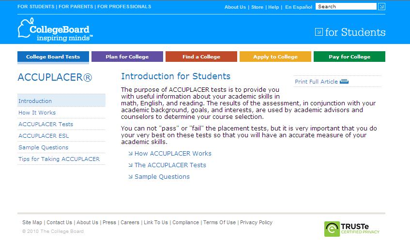Select Tips for Taking ACCUPLACER sidebar link
The height and width of the screenshot is (245, 410).
pos(59,159)
